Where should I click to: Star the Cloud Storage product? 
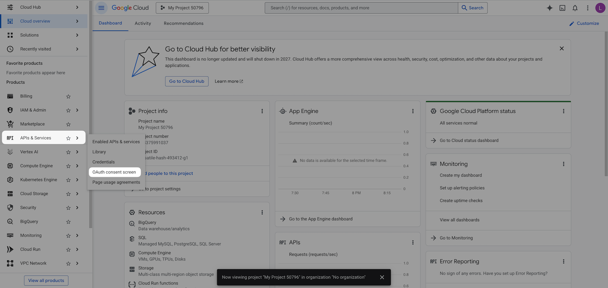tap(68, 194)
